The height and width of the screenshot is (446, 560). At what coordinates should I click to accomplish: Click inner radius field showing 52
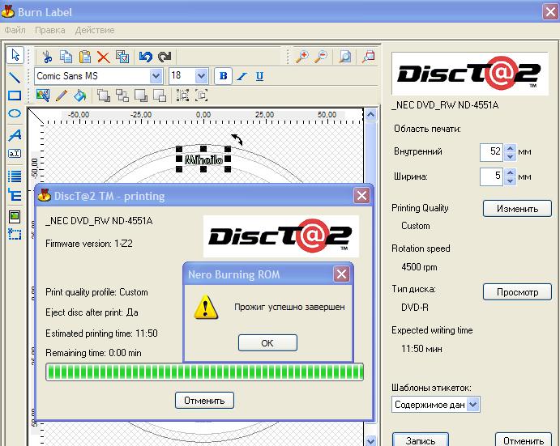[492, 152]
